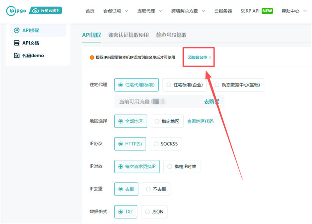Click the API文档 sidebar icon
Screen dimensions: 312x224
(16, 43)
